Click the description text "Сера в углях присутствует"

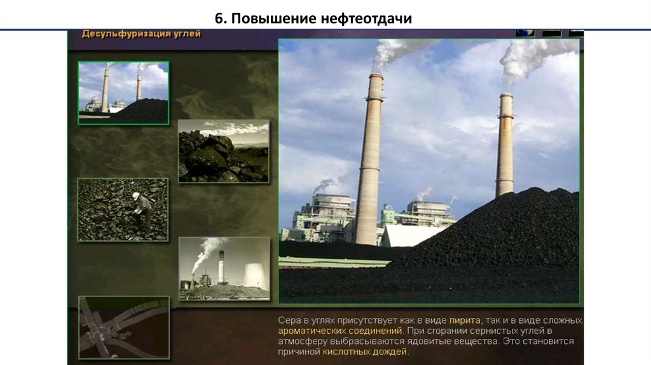click(x=338, y=320)
